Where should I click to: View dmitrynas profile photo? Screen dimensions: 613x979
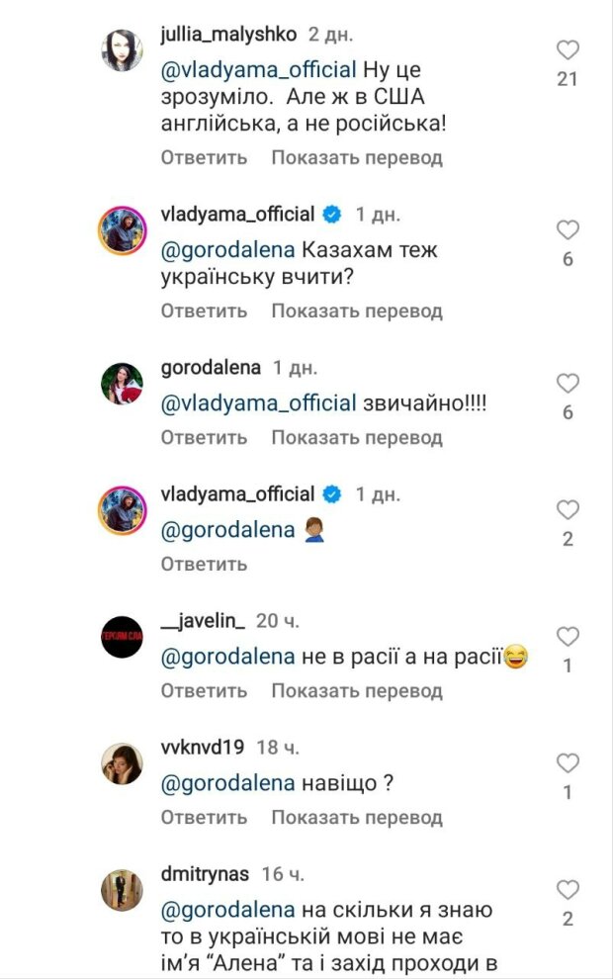pos(123,889)
